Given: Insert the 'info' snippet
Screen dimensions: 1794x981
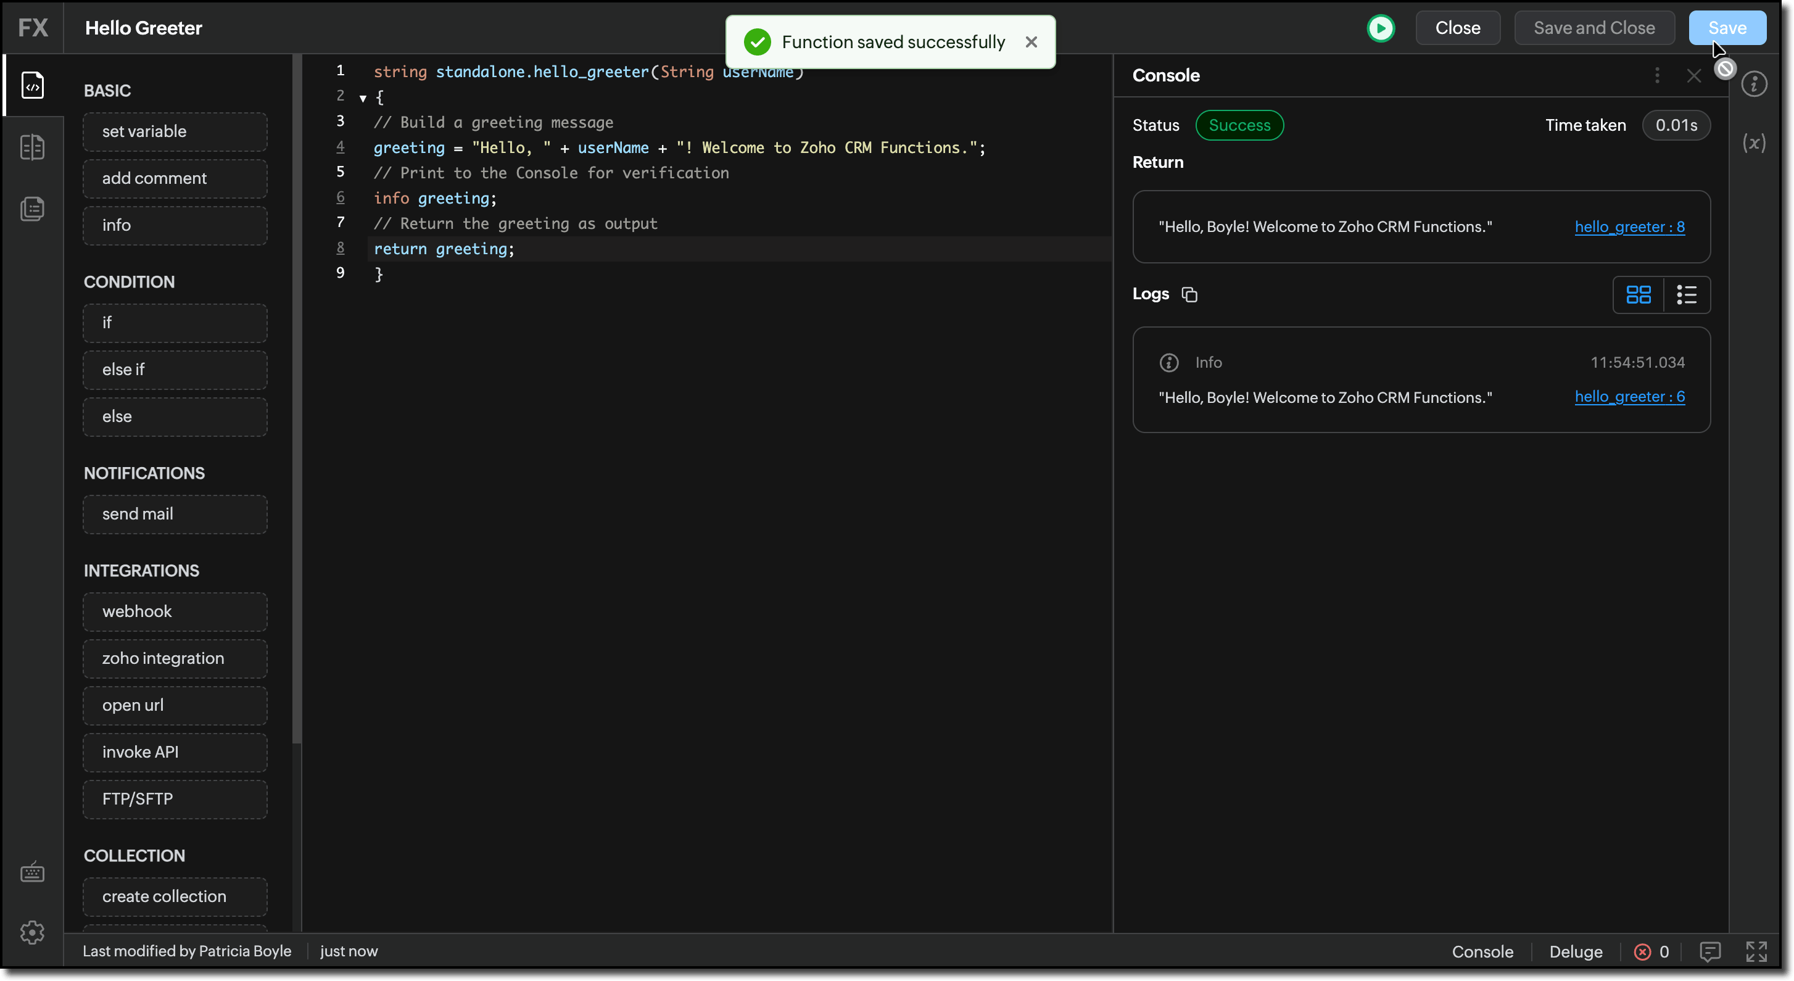Looking at the screenshot, I should click(x=175, y=225).
